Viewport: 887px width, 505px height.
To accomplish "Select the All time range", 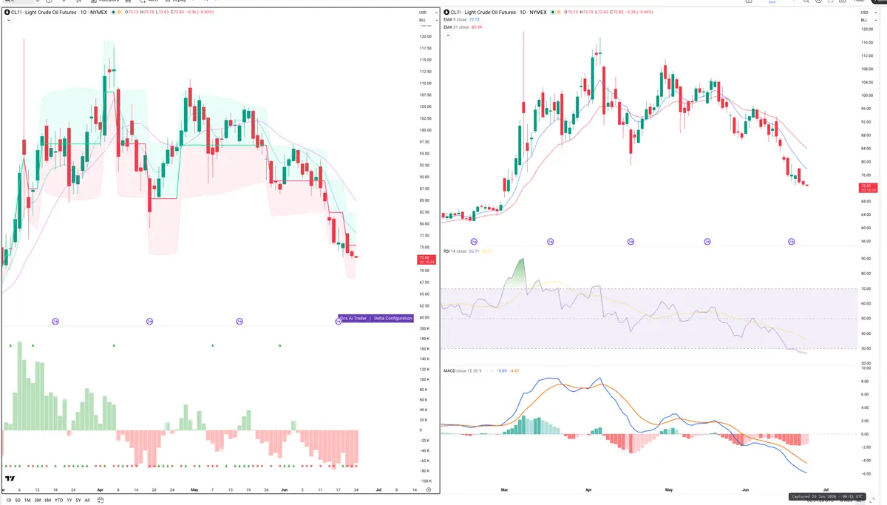I will pyautogui.click(x=87, y=501).
